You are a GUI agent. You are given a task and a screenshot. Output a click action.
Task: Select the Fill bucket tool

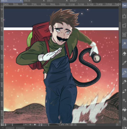(x=124, y=109)
